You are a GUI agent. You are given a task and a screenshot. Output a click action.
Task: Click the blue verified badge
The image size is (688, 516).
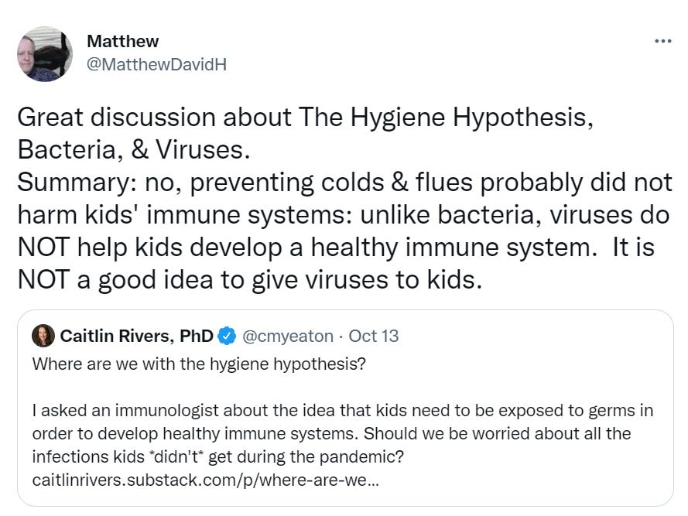(226, 336)
